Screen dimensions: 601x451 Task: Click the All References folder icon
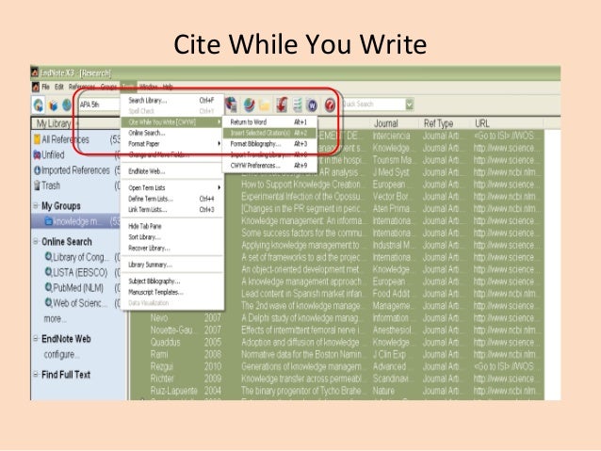point(37,139)
